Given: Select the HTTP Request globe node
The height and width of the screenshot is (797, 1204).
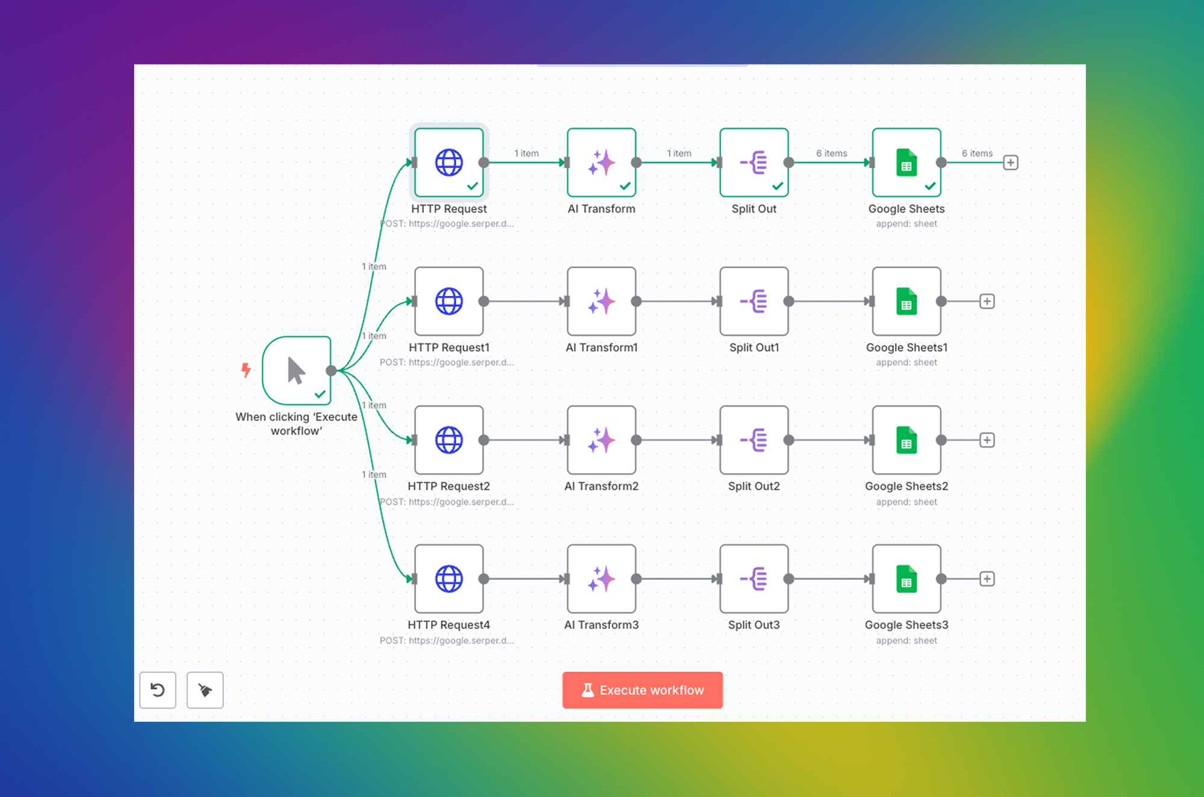Looking at the screenshot, I should coord(449,163).
